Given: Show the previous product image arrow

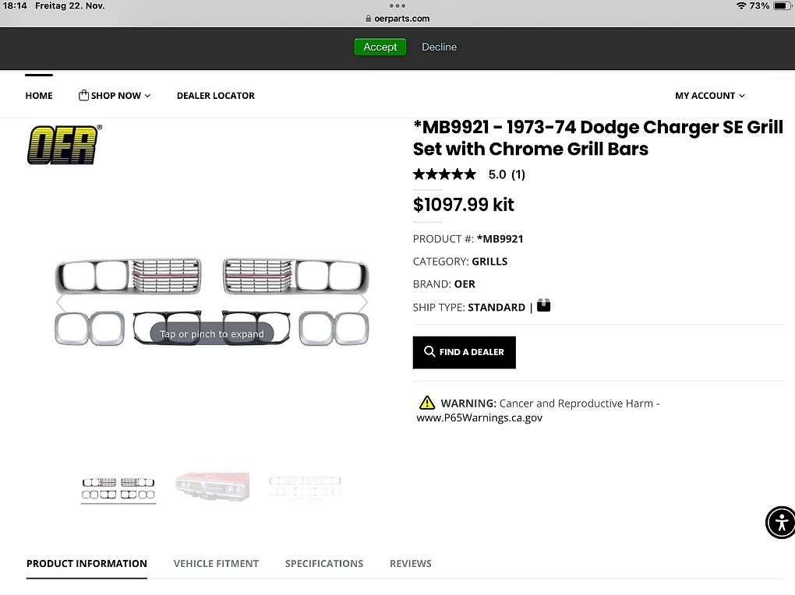Looking at the screenshot, I should pyautogui.click(x=61, y=303).
